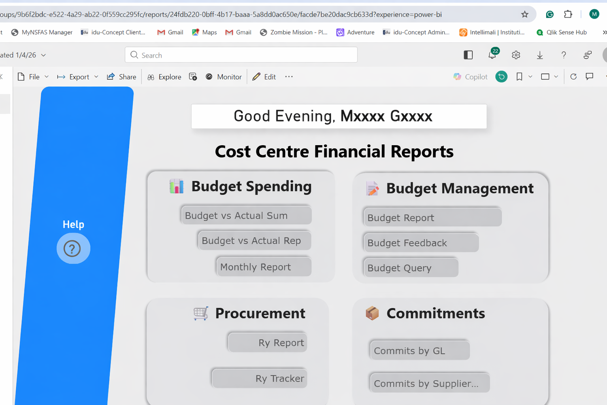Click the Edit pencil icon
Viewport: 607px width, 405px height.
tap(256, 76)
